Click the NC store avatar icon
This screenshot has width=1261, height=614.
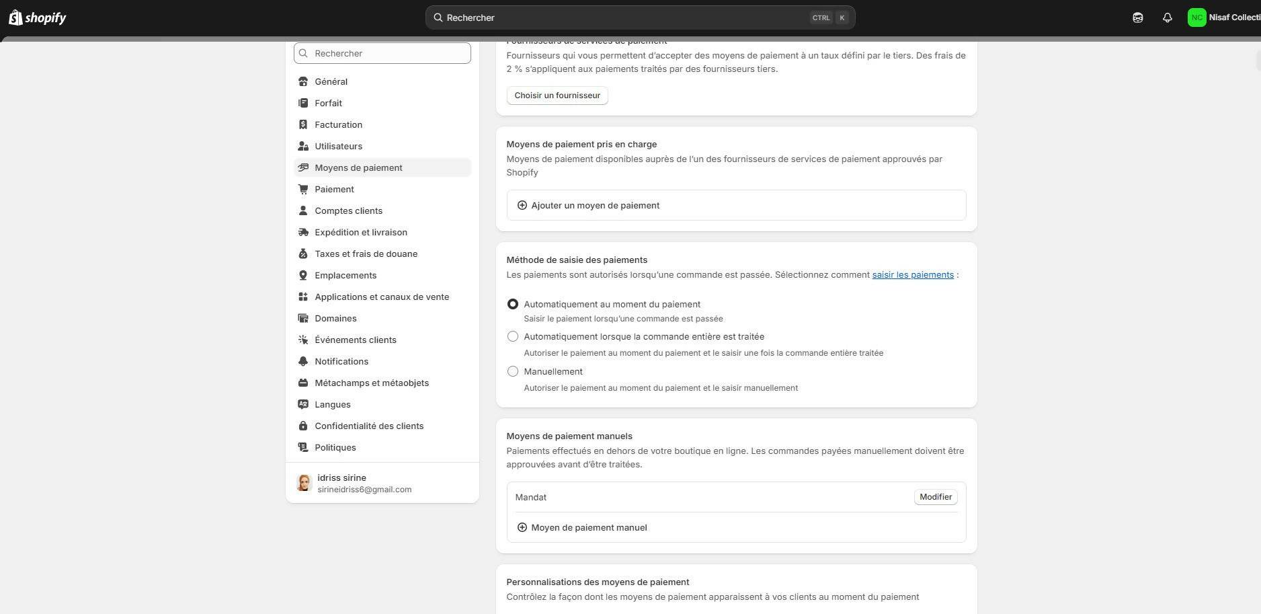(1196, 18)
